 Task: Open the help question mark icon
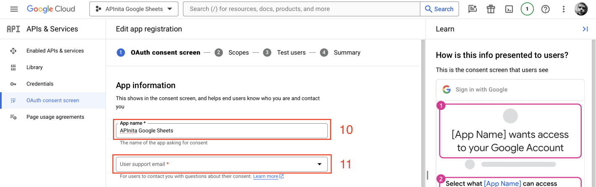coord(545,9)
